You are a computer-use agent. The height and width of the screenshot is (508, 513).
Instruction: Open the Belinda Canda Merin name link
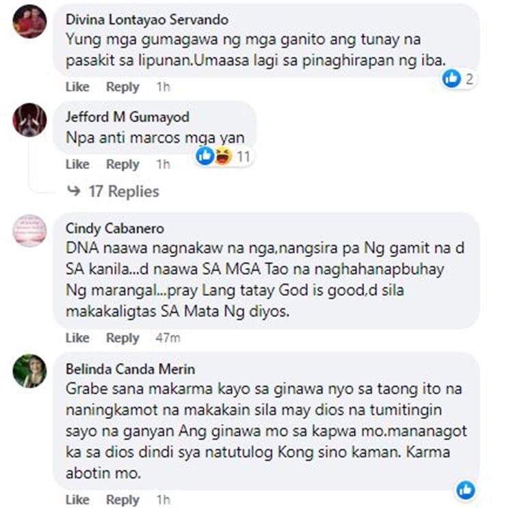(x=130, y=369)
